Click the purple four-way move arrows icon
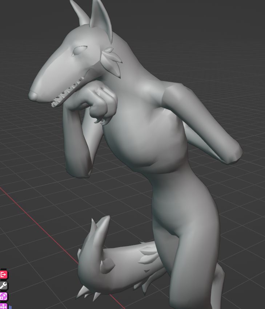265x309 pixels. pos(3,306)
